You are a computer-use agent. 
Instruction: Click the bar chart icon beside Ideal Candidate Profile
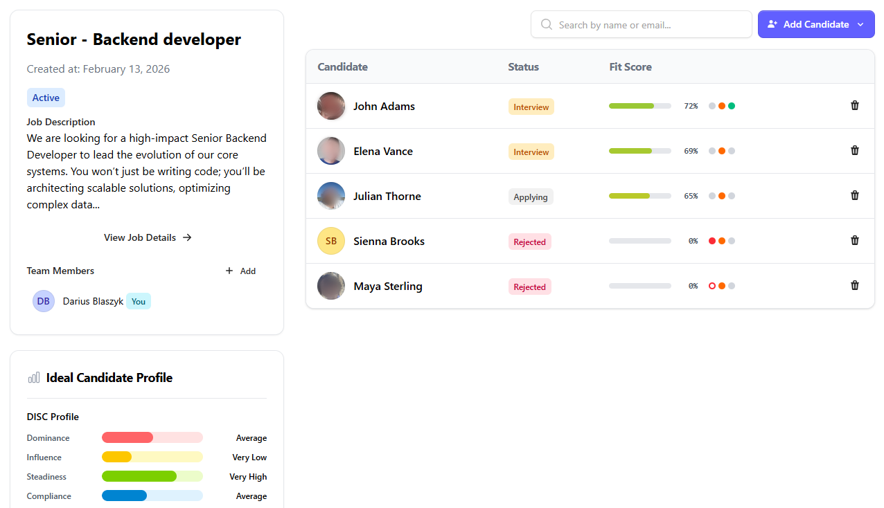coord(34,377)
